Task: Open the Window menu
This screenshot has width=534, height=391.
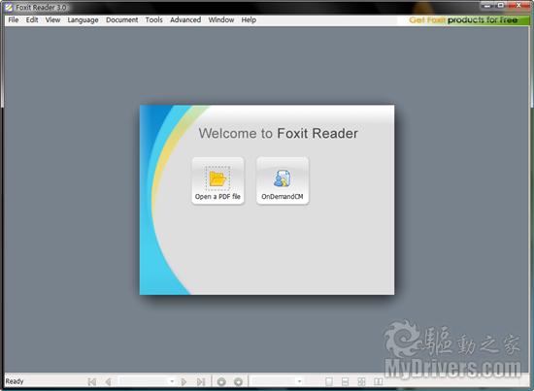Action: click(x=221, y=20)
